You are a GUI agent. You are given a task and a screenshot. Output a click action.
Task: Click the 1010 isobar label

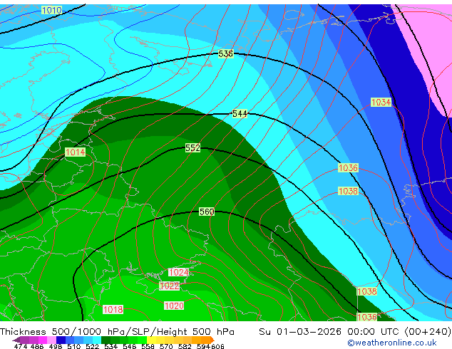(51, 11)
